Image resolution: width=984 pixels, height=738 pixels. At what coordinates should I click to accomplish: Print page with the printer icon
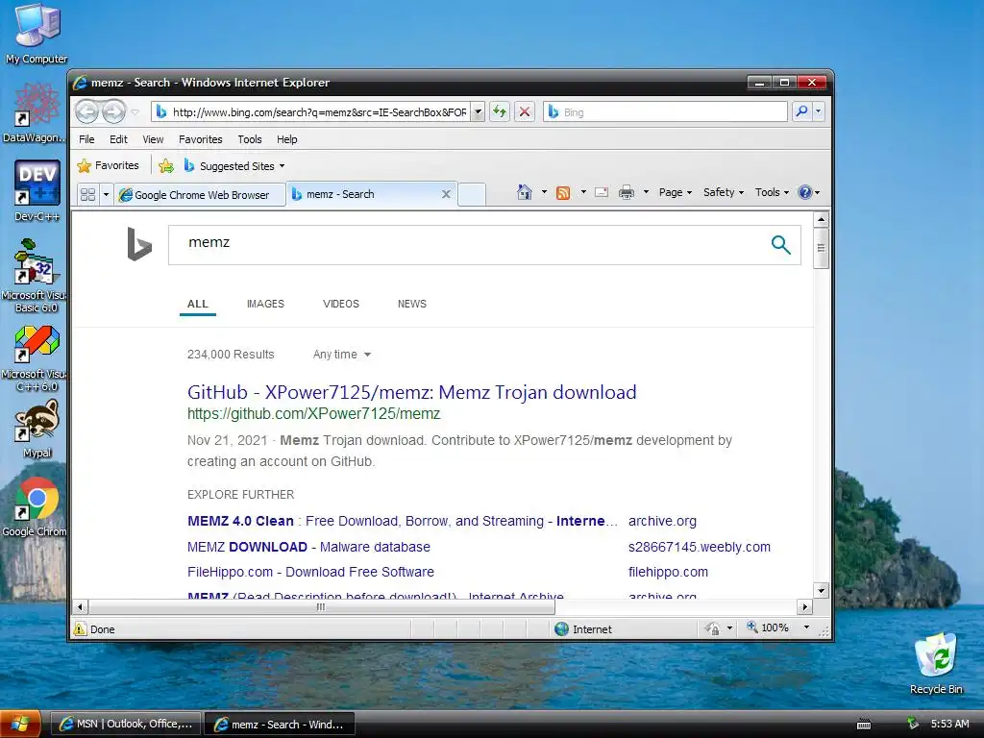tap(627, 192)
